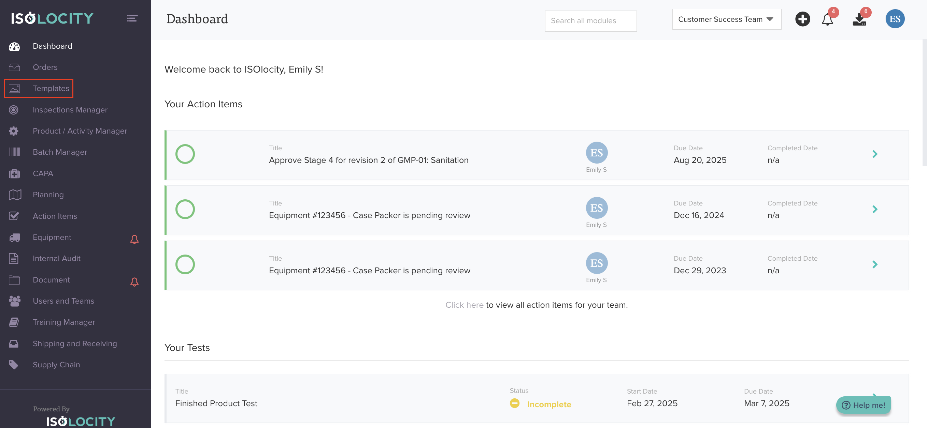Click the Document alert bell icon
The width and height of the screenshot is (927, 428).
click(134, 282)
